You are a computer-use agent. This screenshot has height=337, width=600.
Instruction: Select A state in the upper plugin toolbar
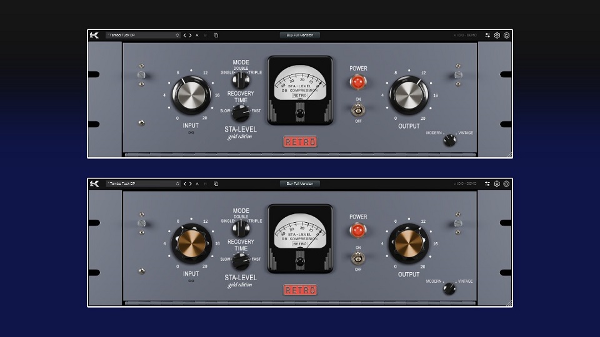tap(197, 36)
